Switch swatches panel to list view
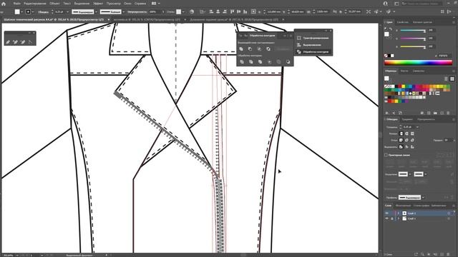Screen dimensions: 458x257 coord(446,79)
